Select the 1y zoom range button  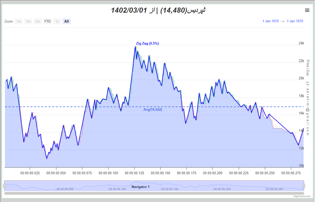[x=57, y=22]
